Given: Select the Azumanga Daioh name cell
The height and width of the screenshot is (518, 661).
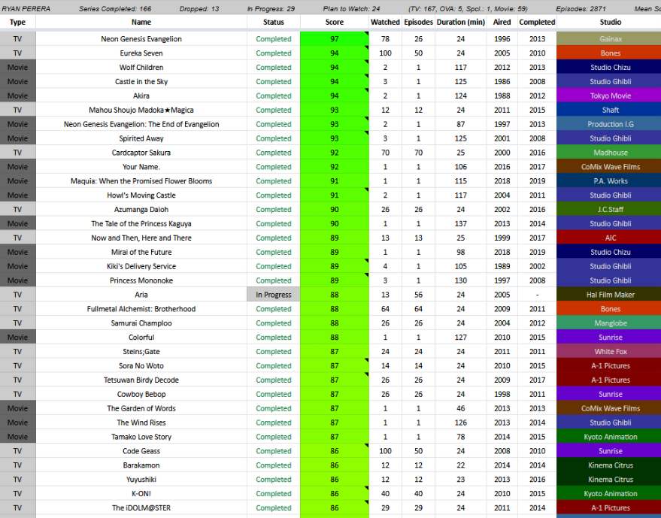Looking at the screenshot, I should pyautogui.click(x=141, y=210).
